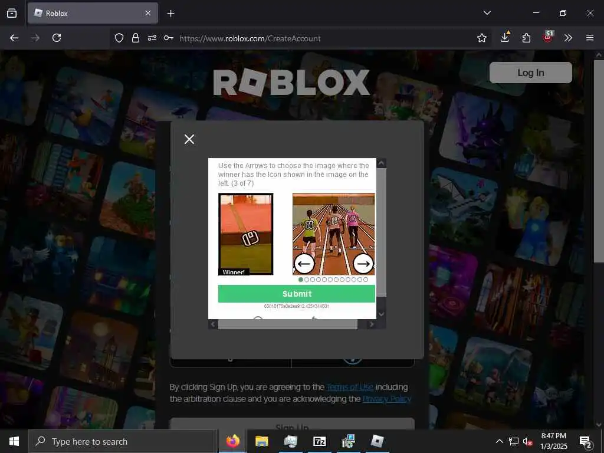Select the last pagination dot under the image
This screenshot has width=604, height=453.
[x=366, y=280]
